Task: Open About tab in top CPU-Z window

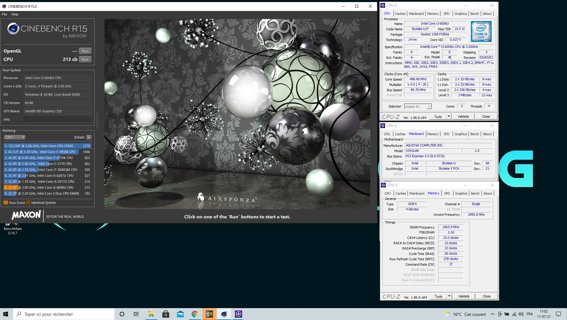Action: click(487, 14)
